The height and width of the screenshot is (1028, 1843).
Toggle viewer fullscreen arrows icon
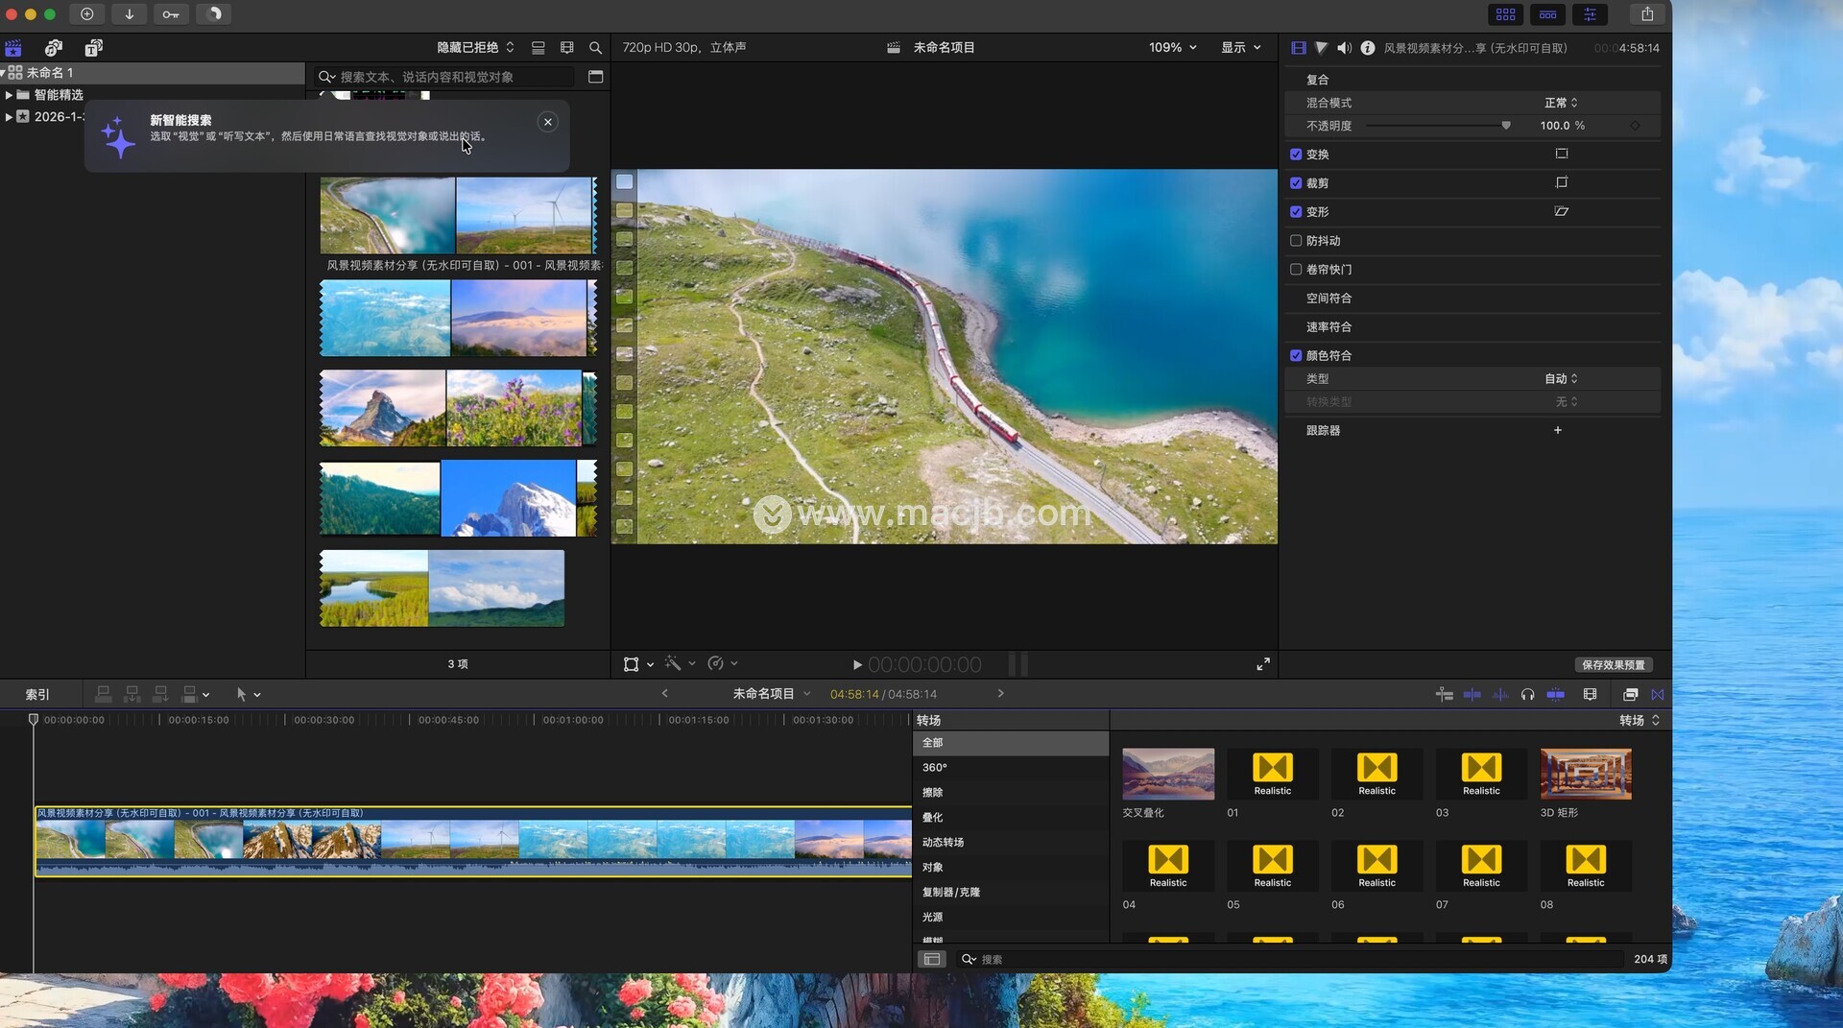pos(1263,664)
